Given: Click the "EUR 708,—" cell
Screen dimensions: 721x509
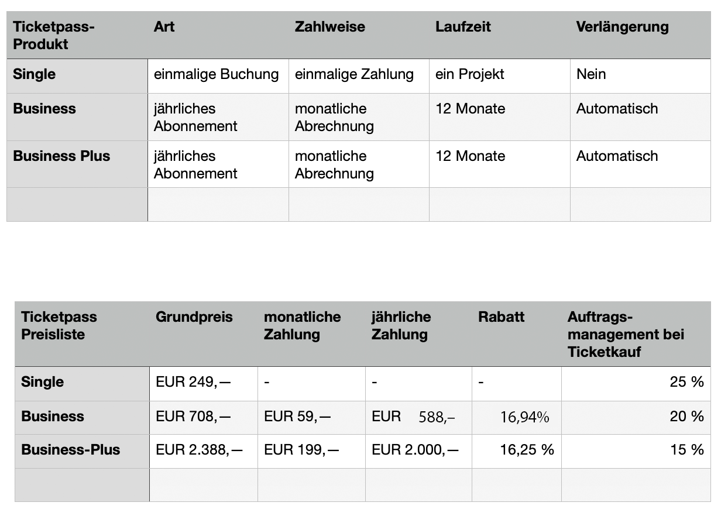Looking at the screenshot, I should (x=193, y=417).
